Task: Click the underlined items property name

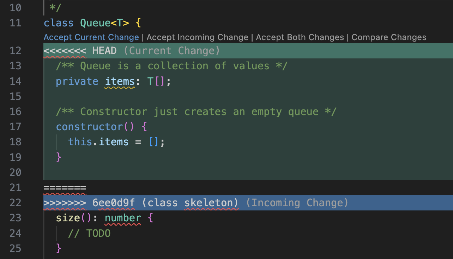Action: [120, 81]
